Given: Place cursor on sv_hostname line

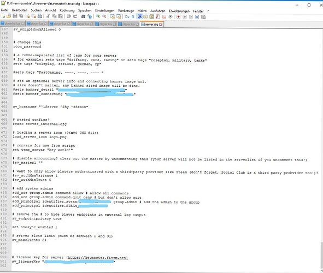Looking at the screenshot, I should coord(50,107).
